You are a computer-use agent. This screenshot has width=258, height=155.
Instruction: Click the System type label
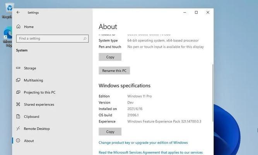click(108, 41)
